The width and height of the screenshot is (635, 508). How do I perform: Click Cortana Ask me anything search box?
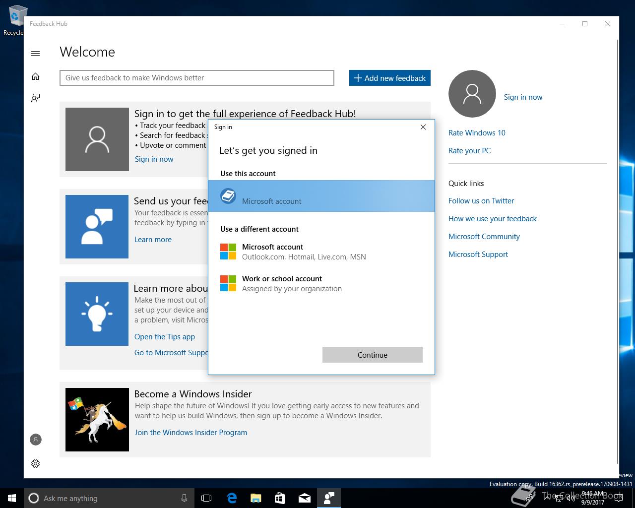(109, 498)
